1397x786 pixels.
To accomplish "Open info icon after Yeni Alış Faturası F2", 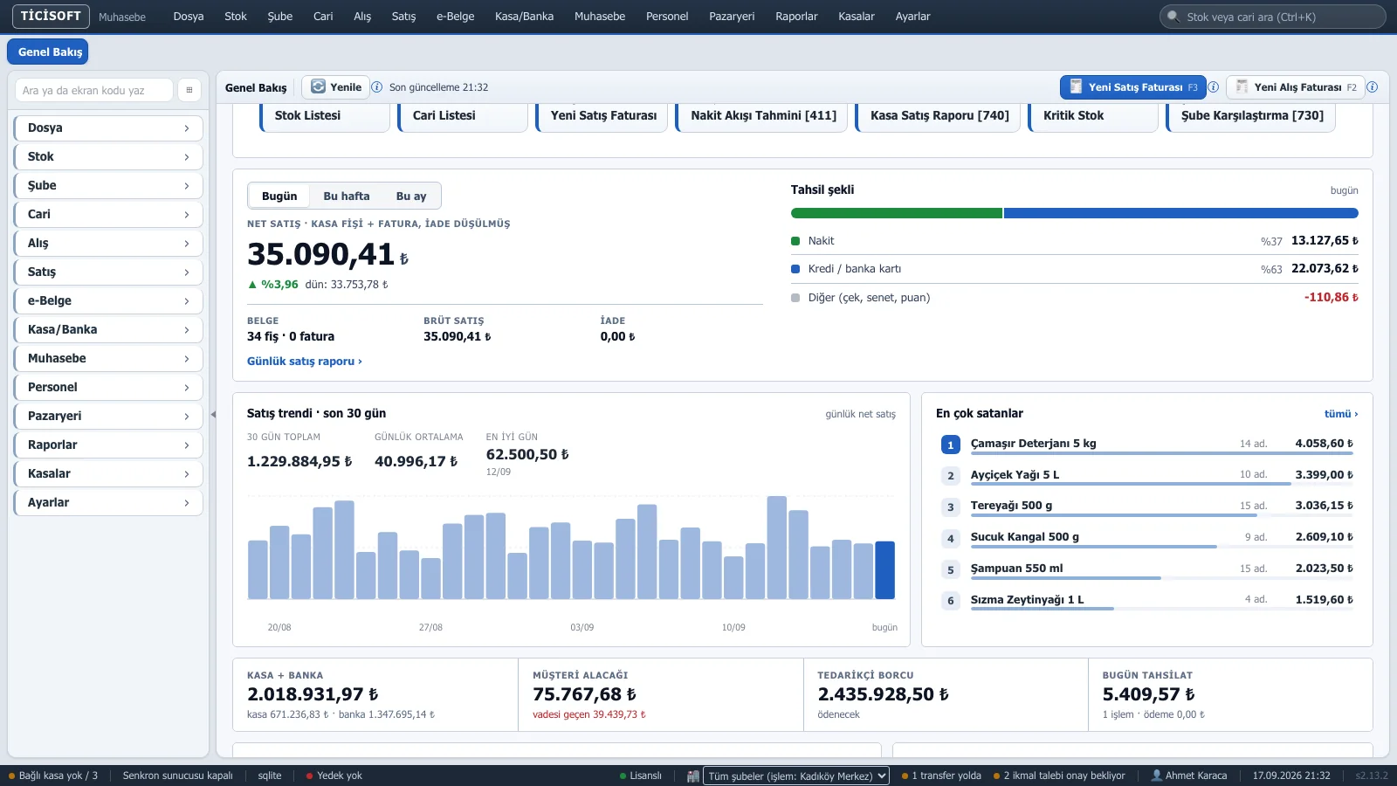I will (1372, 87).
